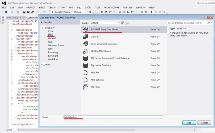Click the search magnifier in templates box
Viewport: 215px width, 133px height.
coord(209,23)
